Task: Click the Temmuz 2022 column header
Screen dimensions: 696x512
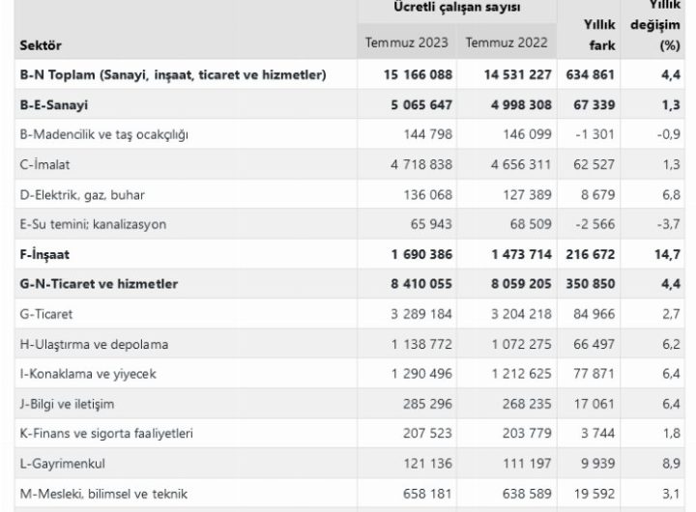Action: (x=507, y=43)
